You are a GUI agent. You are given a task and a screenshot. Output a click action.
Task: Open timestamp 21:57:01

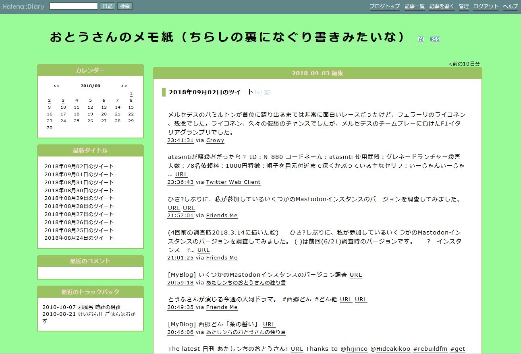point(181,216)
